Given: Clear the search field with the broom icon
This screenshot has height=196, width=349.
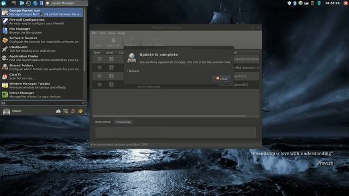Looking at the screenshot, I should pos(83,103).
